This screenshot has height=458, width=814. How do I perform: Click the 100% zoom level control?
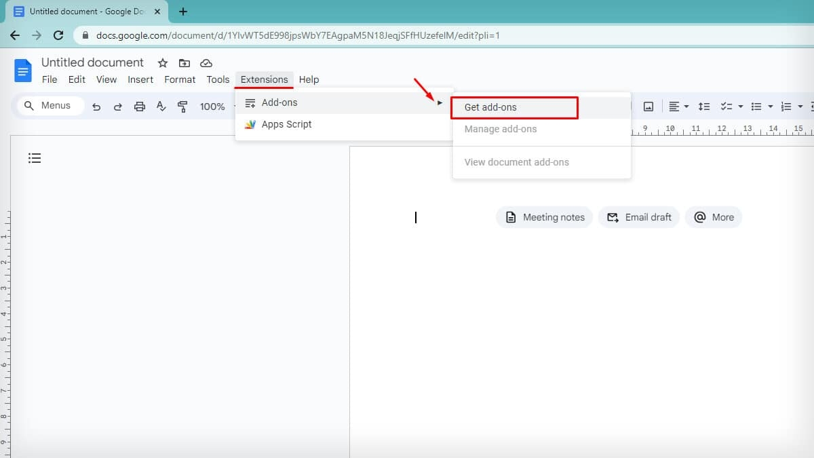tap(212, 106)
